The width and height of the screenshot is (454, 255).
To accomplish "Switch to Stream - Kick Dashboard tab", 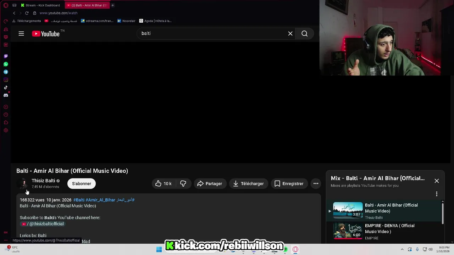I will (40, 5).
